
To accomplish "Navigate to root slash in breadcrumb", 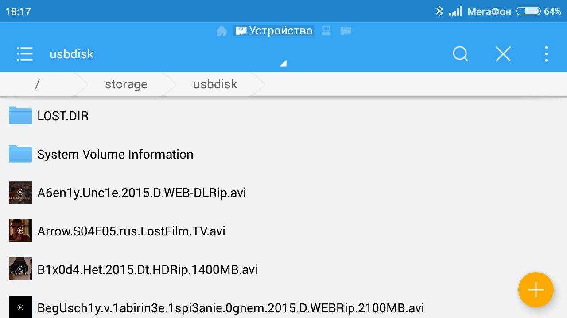I will pos(37,84).
